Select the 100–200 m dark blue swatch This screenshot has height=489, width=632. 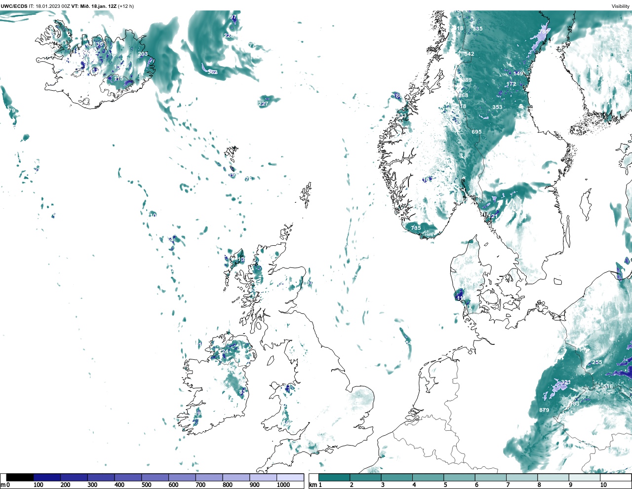coord(47,478)
